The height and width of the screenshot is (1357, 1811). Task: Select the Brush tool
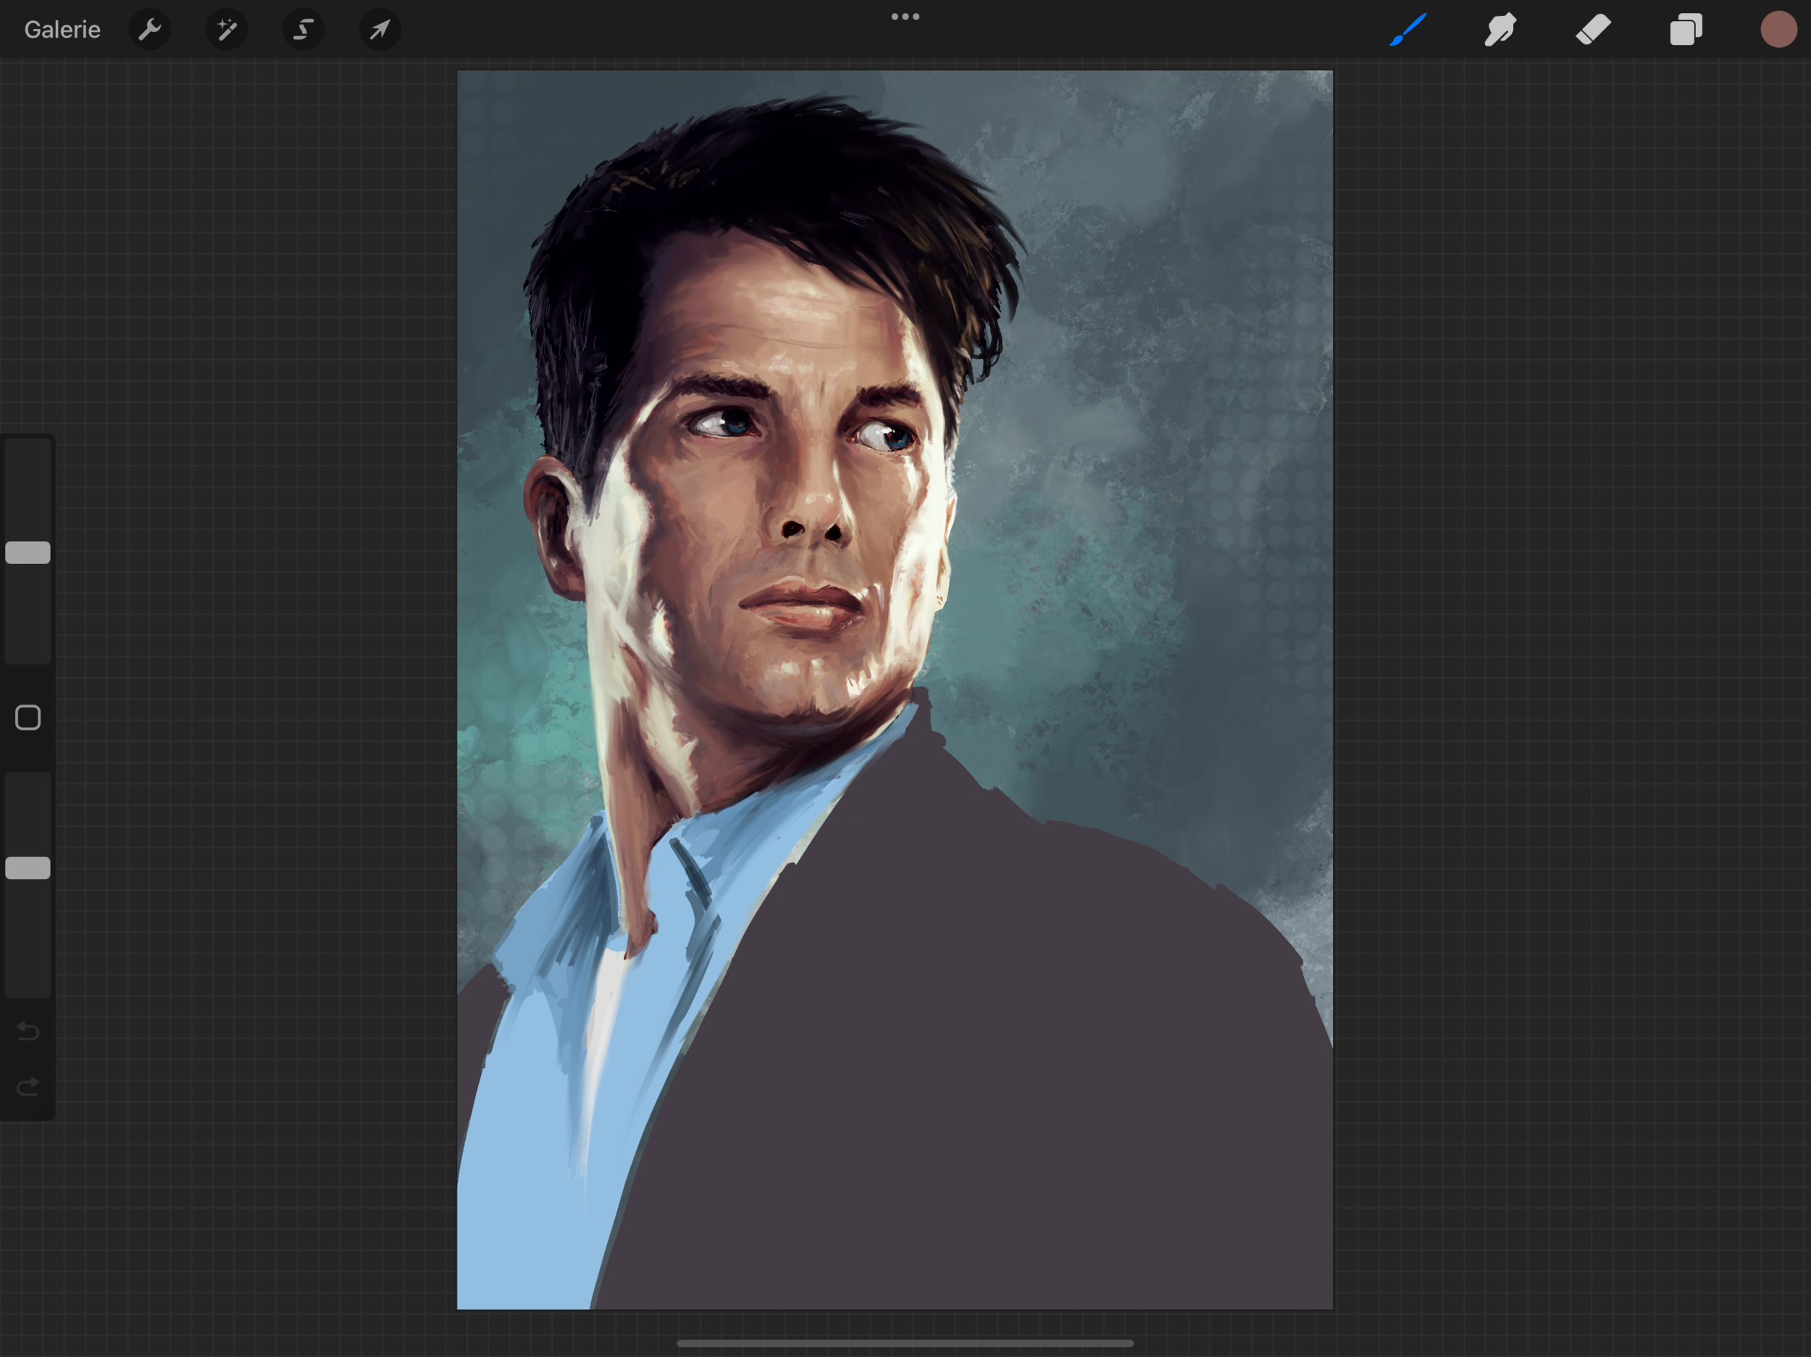coord(1408,30)
